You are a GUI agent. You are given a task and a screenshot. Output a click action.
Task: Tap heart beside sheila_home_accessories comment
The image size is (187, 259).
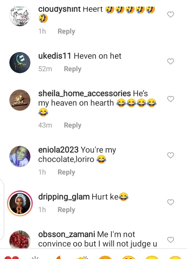(171, 99)
